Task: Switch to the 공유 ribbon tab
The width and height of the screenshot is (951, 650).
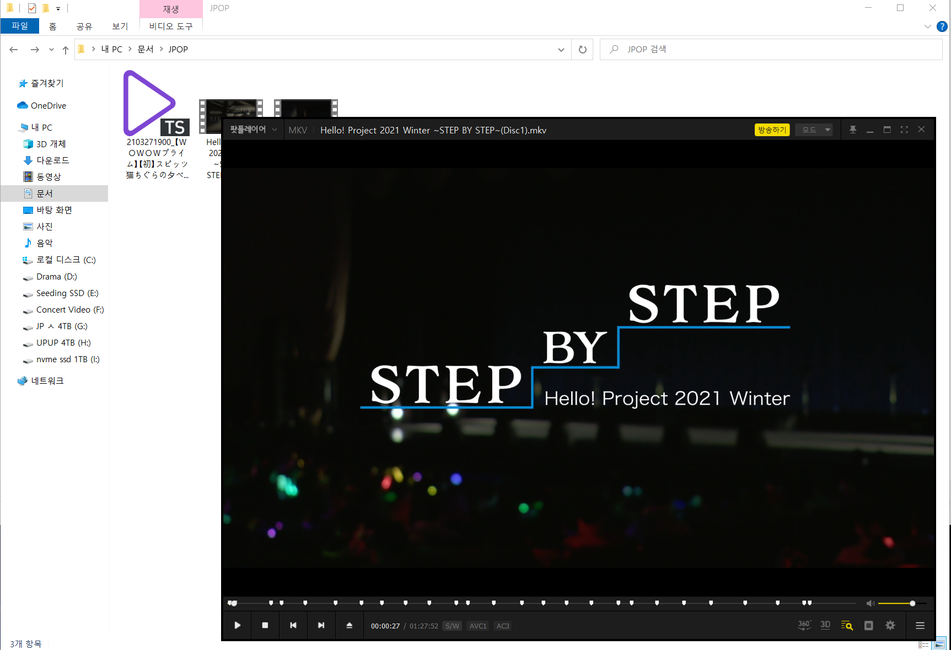Action: point(84,26)
